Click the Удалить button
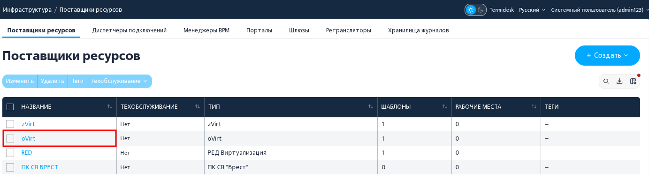This screenshot has width=649, height=180. point(53,81)
